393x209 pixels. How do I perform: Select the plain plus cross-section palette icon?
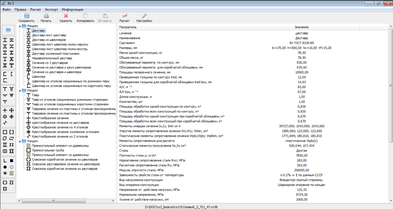5,110
